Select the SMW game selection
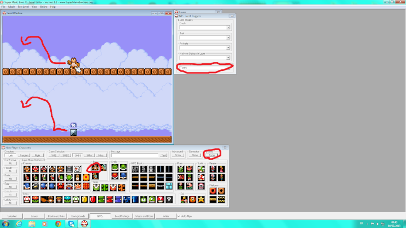Image resolution: width=406 pixels, height=228 pixels. point(89,156)
